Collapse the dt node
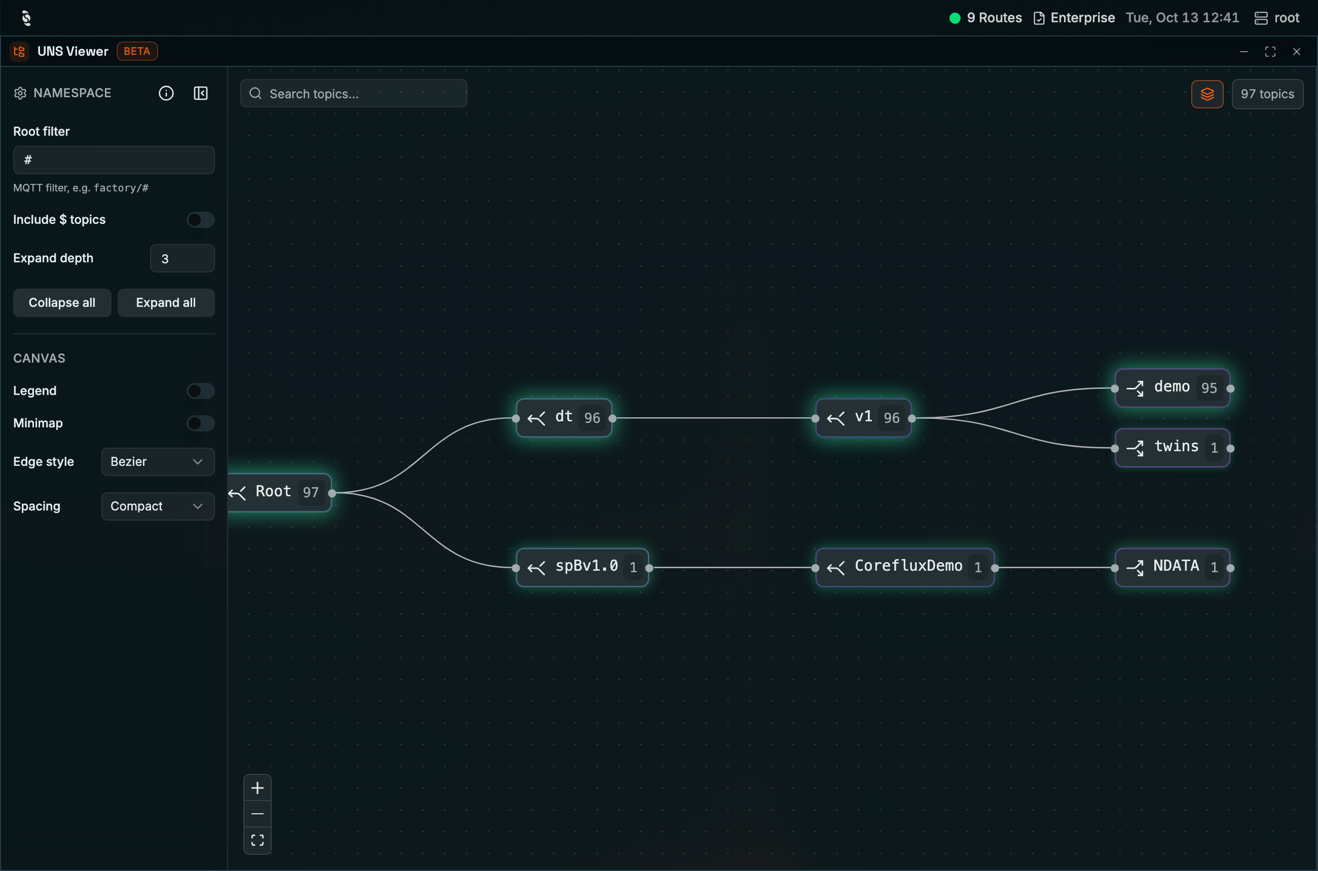1318x871 pixels. click(x=536, y=418)
